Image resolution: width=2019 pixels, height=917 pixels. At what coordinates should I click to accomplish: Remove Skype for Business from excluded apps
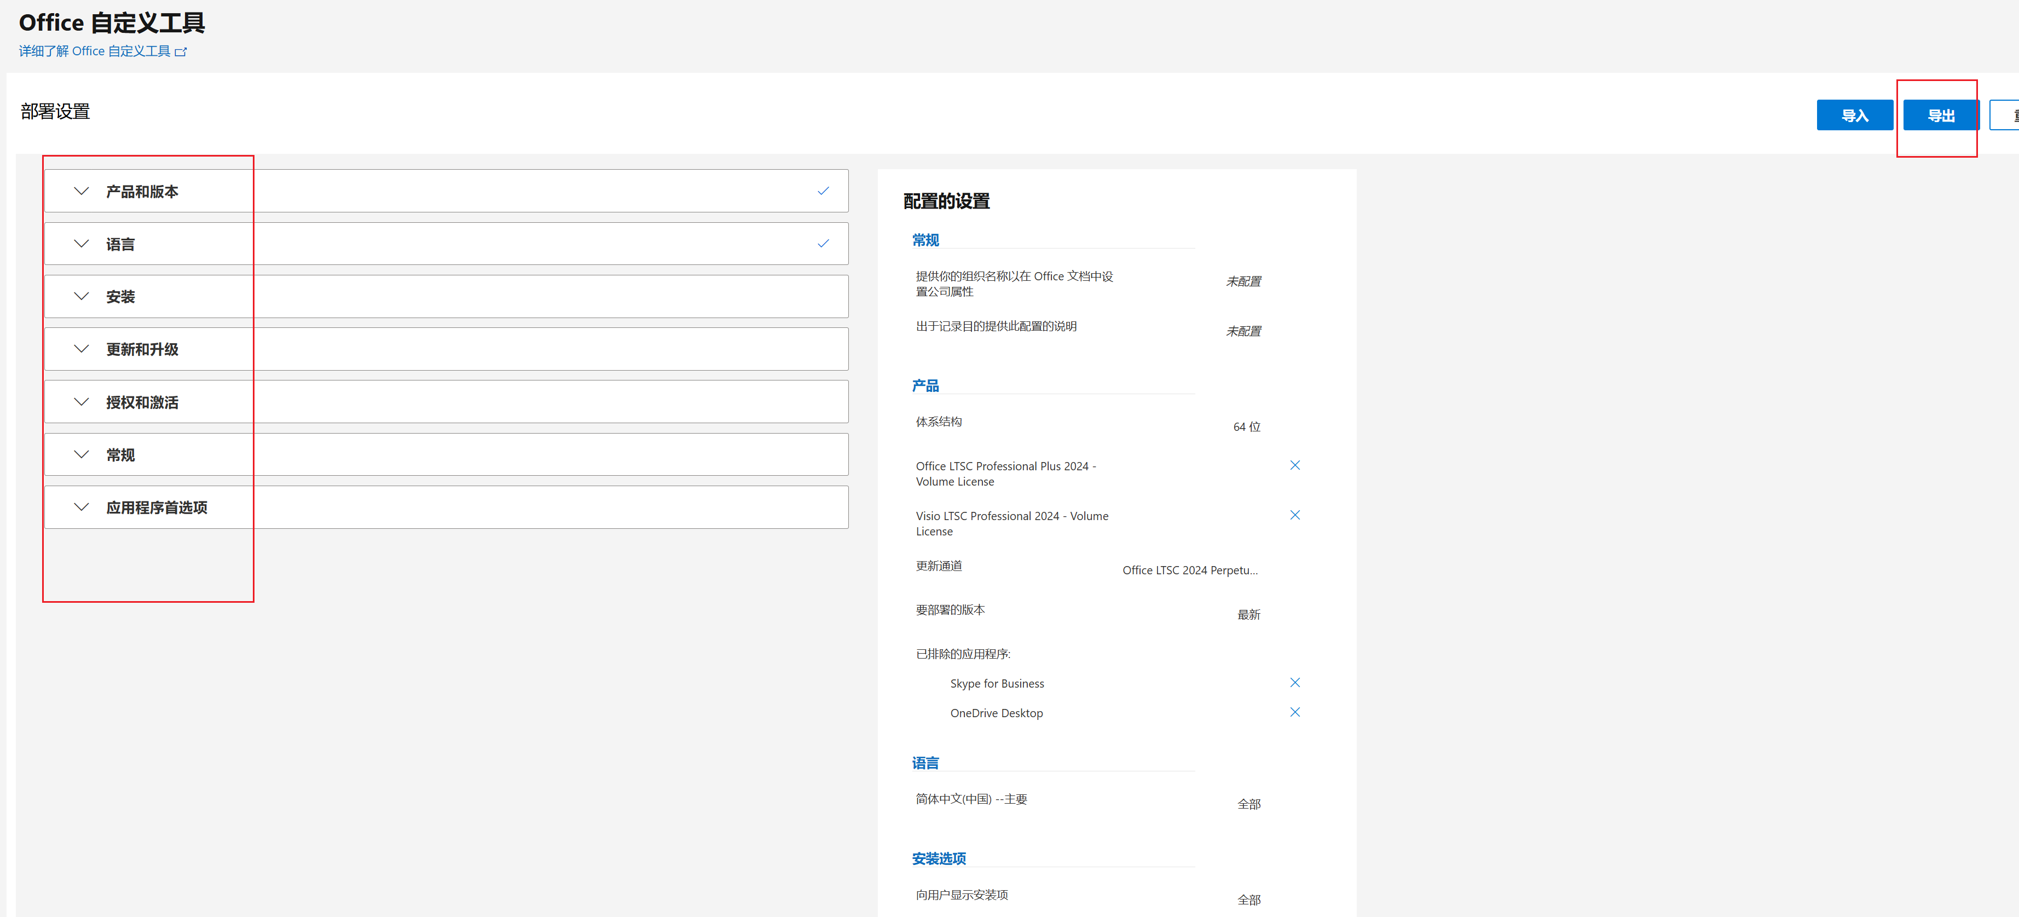tap(1295, 683)
